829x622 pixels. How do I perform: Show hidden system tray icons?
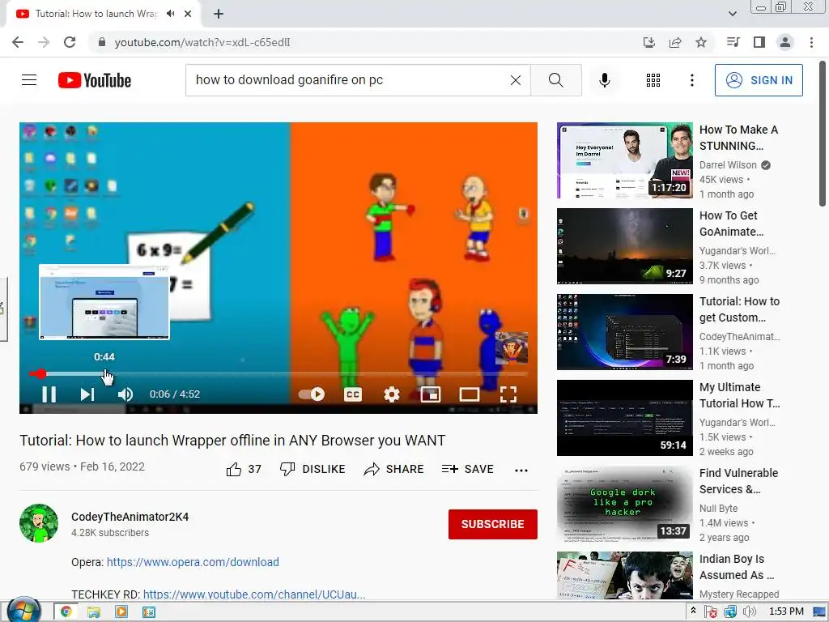[x=693, y=611]
